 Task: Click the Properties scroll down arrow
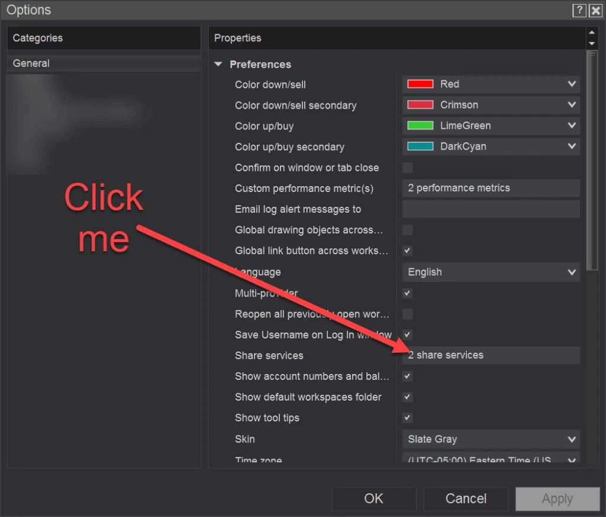click(592, 44)
